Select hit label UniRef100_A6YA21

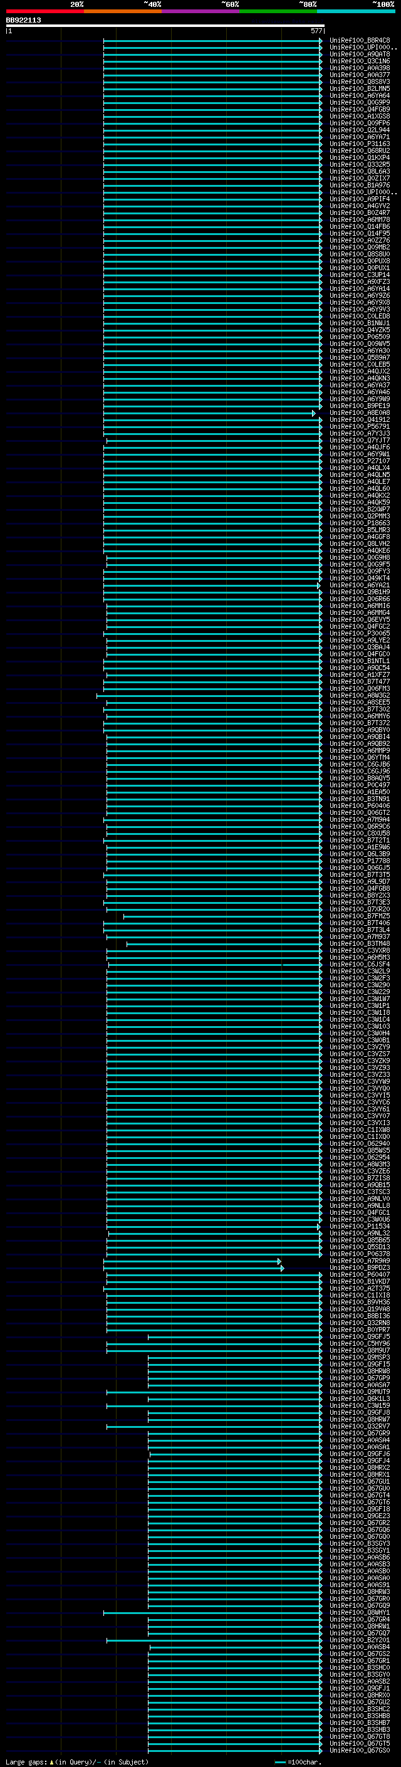pos(360,585)
